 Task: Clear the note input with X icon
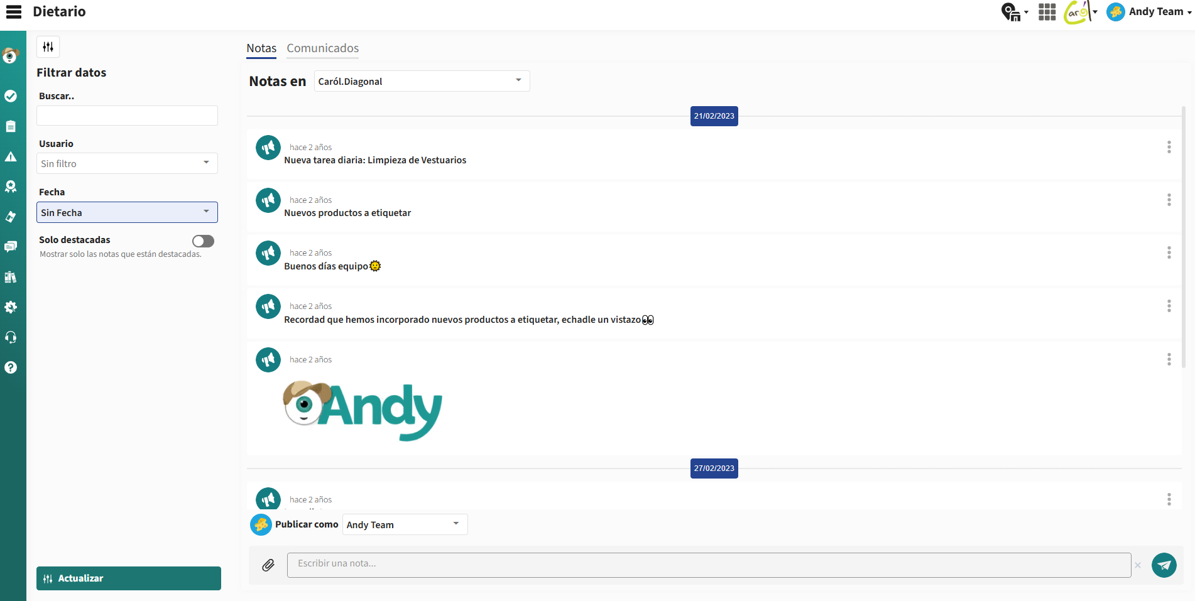pyautogui.click(x=1138, y=565)
